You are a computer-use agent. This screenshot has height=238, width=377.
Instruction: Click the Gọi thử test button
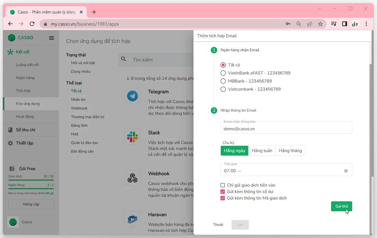tap(342, 206)
